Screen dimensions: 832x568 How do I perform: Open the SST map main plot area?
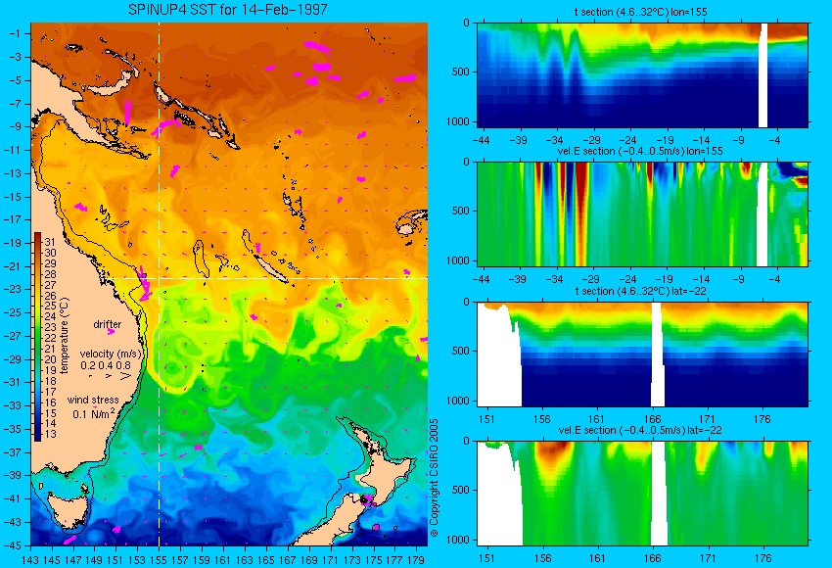coord(229,284)
